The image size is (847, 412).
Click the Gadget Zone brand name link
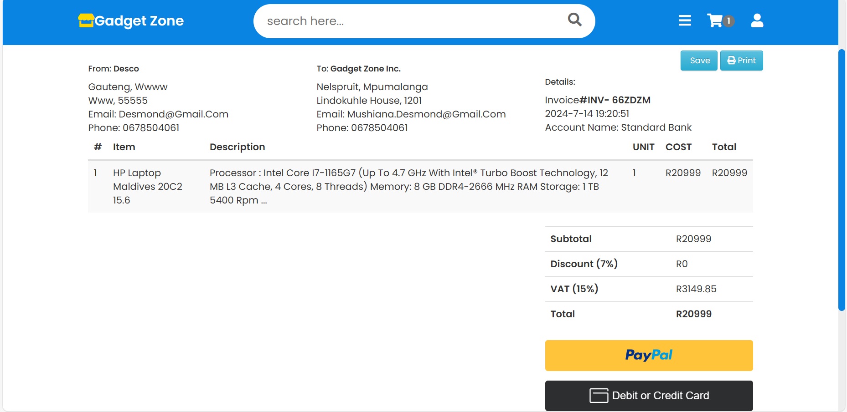tap(139, 21)
